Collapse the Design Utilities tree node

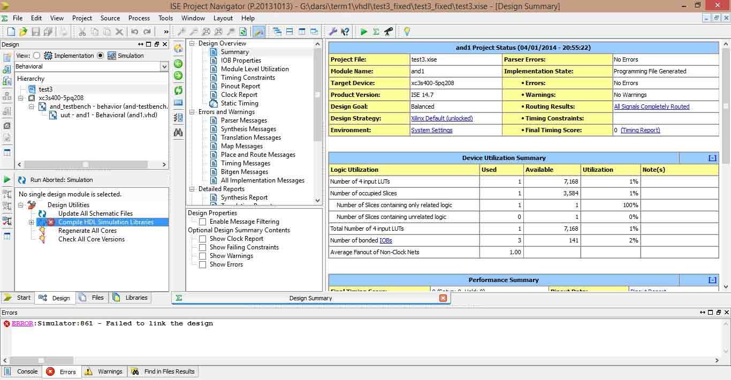pos(21,205)
